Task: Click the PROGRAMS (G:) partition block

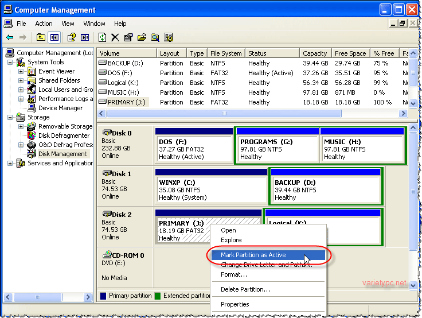Action: [x=277, y=149]
